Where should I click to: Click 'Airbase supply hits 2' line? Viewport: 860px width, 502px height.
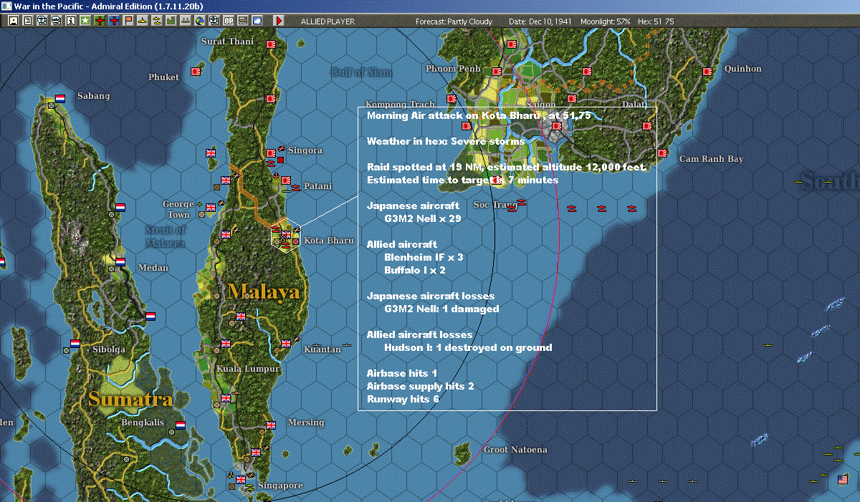(420, 386)
